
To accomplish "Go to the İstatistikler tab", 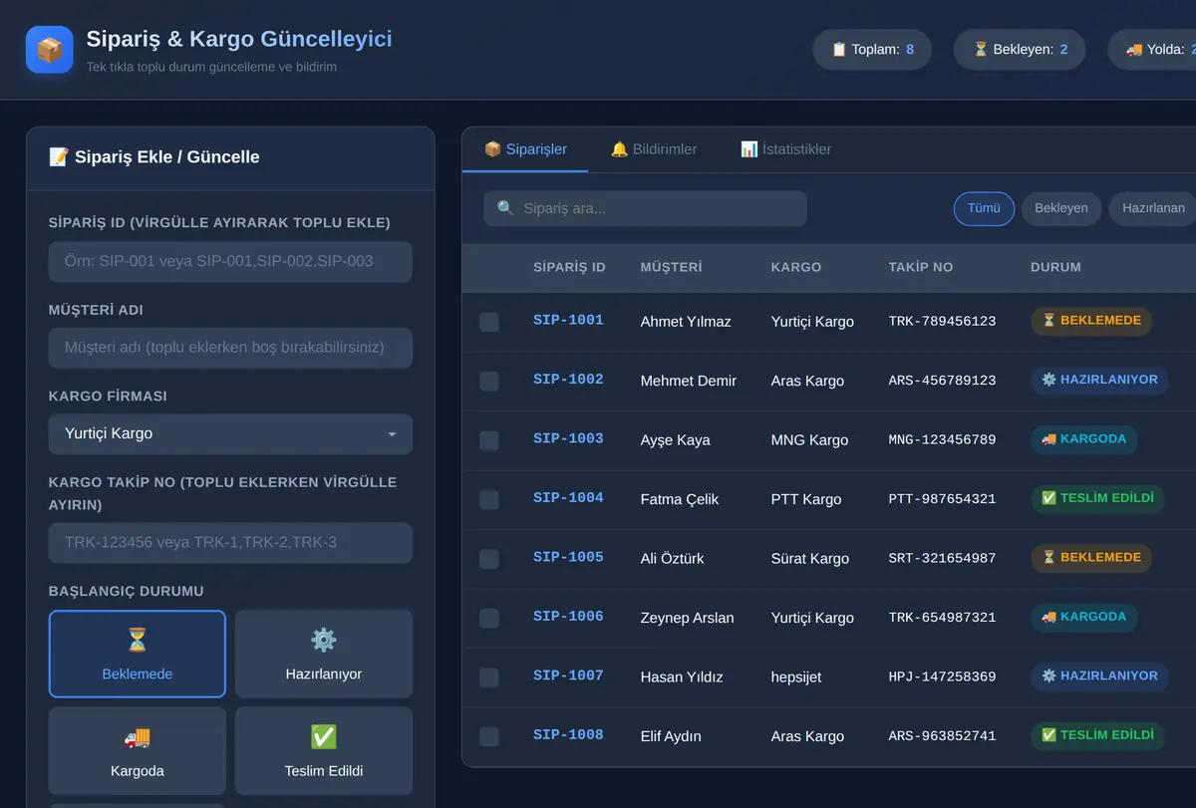I will coord(785,149).
